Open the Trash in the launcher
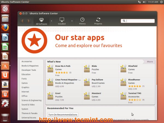Image resolution: width=164 pixels, height=123 pixels. pos(5,118)
